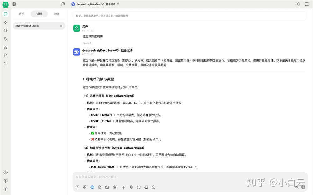Expand input box with fullscreen icon
This screenshot has width=313, height=195.
[139, 187]
